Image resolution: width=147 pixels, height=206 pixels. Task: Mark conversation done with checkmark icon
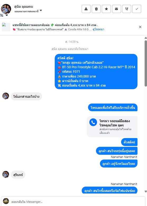pos(137,9)
